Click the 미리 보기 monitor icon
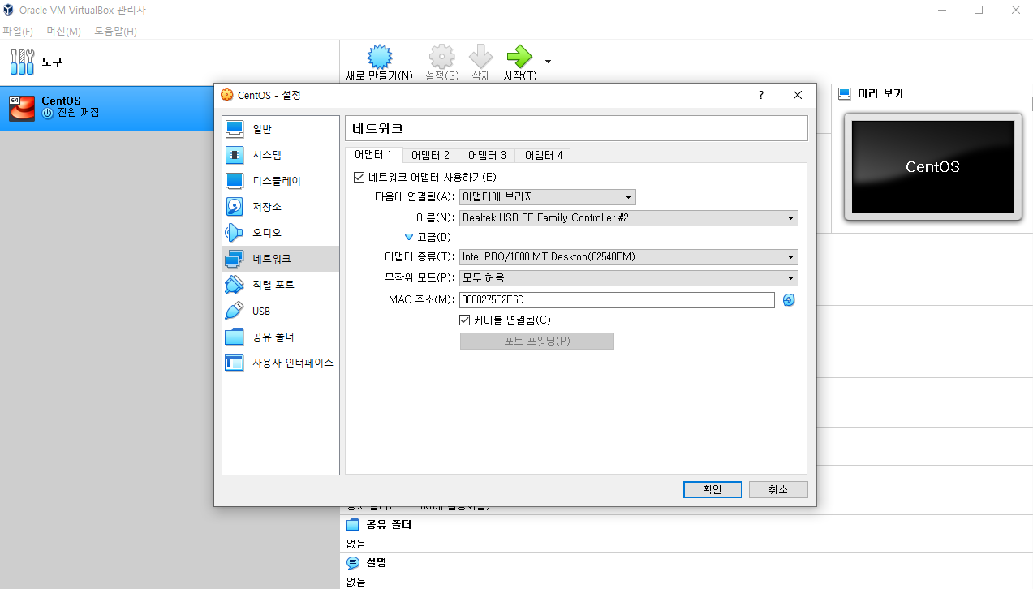1033x589 pixels. [844, 93]
